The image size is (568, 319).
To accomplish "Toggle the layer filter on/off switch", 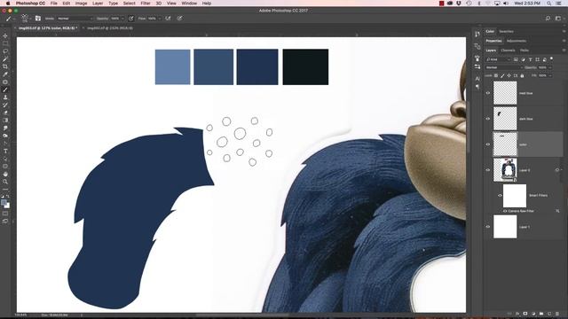I will (x=551, y=58).
